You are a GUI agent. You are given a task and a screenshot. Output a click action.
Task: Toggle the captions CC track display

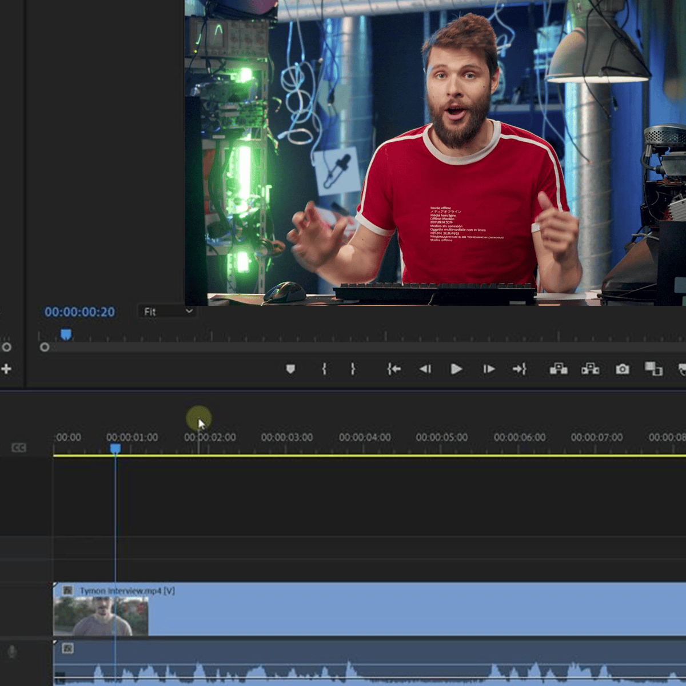[x=20, y=448]
